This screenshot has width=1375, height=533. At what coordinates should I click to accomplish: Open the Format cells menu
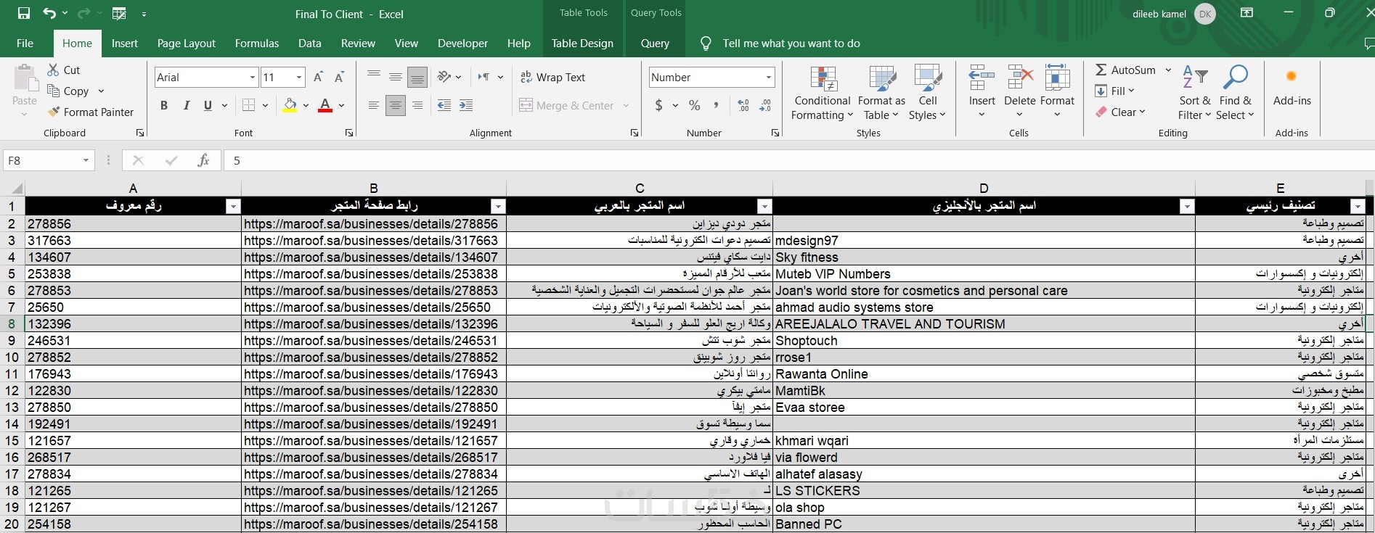(x=1057, y=91)
